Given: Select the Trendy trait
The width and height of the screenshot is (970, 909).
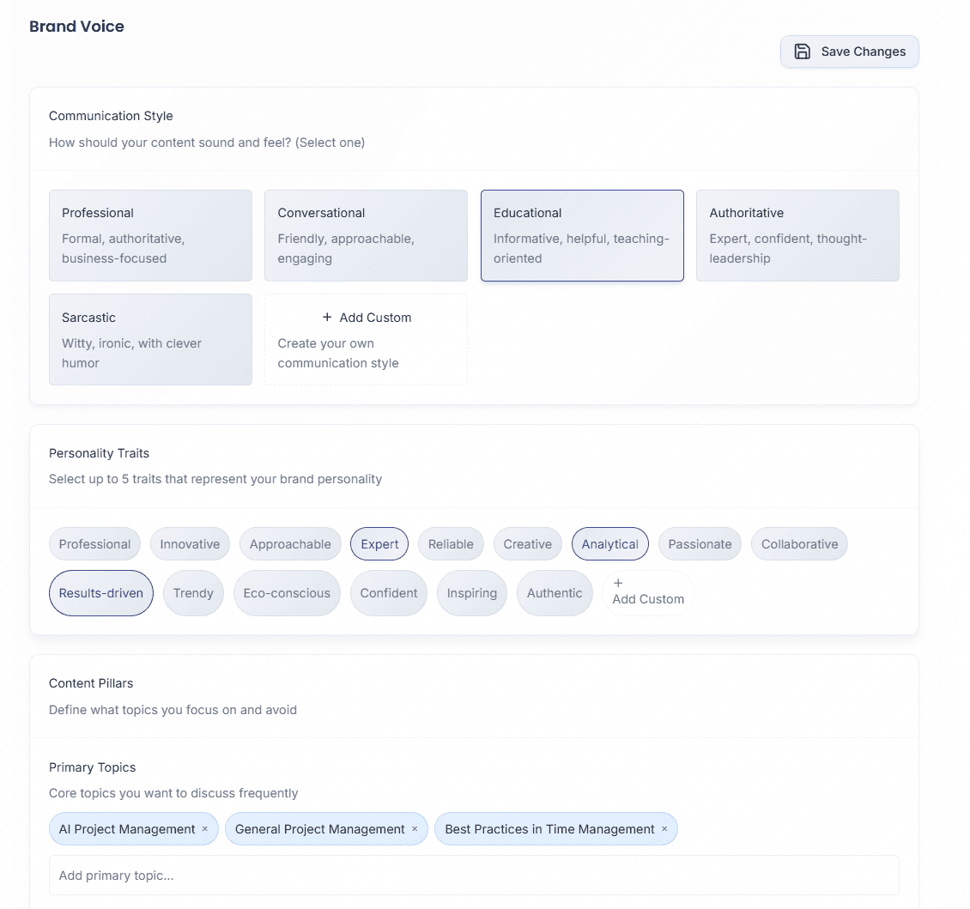Looking at the screenshot, I should pos(193,592).
